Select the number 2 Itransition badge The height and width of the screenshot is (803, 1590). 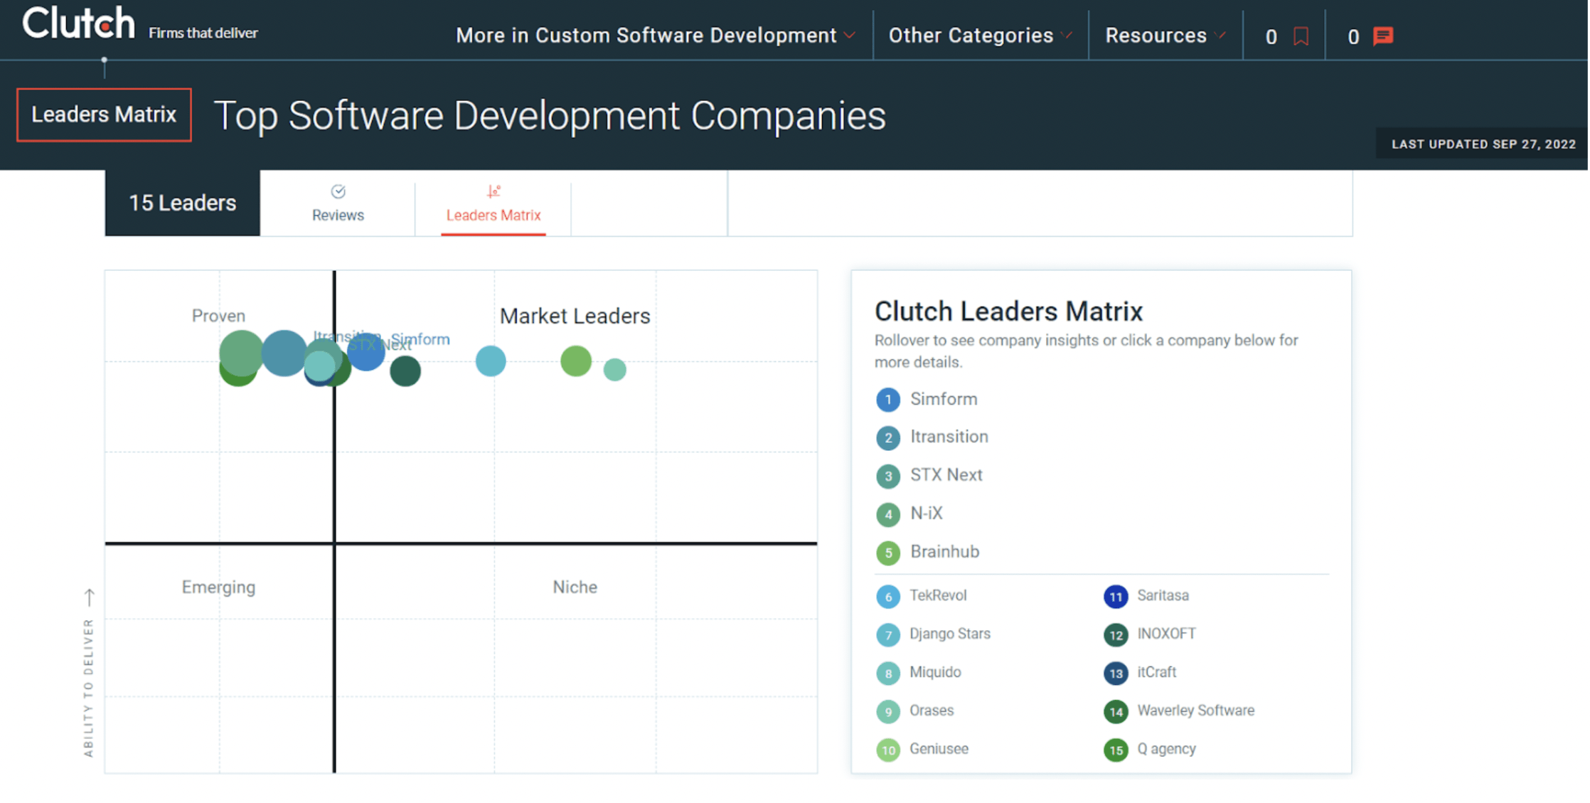point(887,438)
